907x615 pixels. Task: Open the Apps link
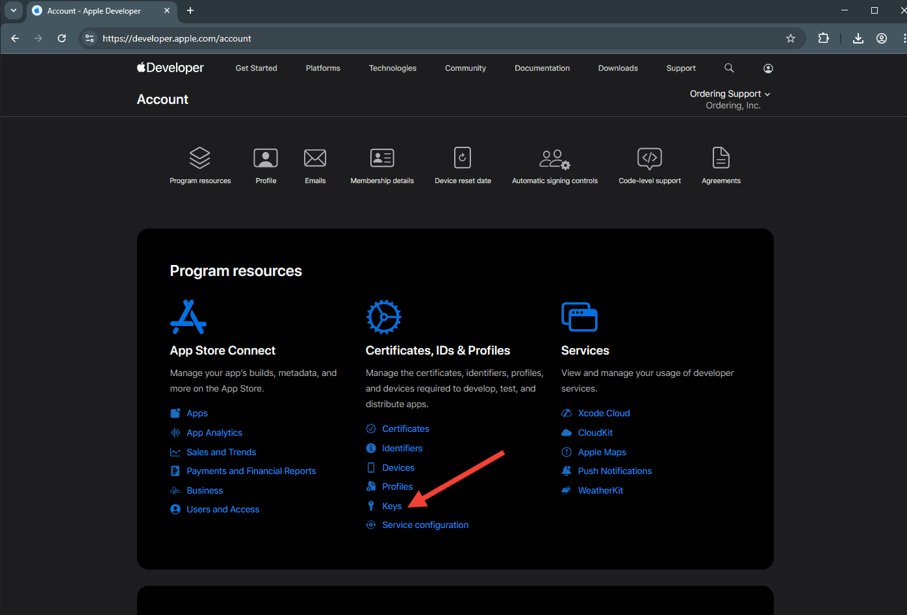point(197,413)
